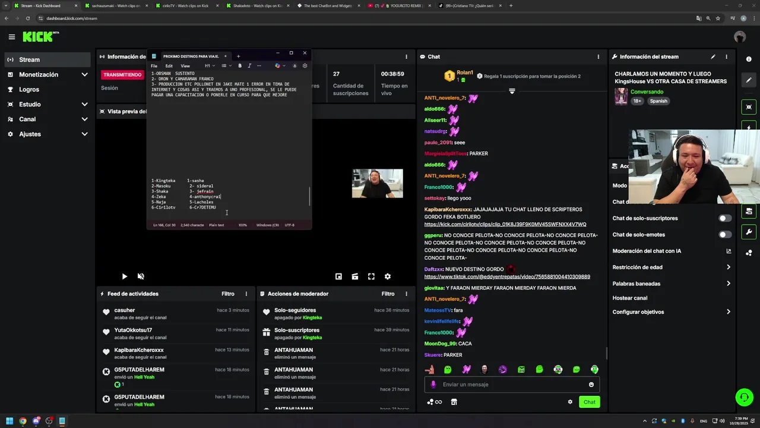Click the wrench icon in right rail

(x=749, y=232)
